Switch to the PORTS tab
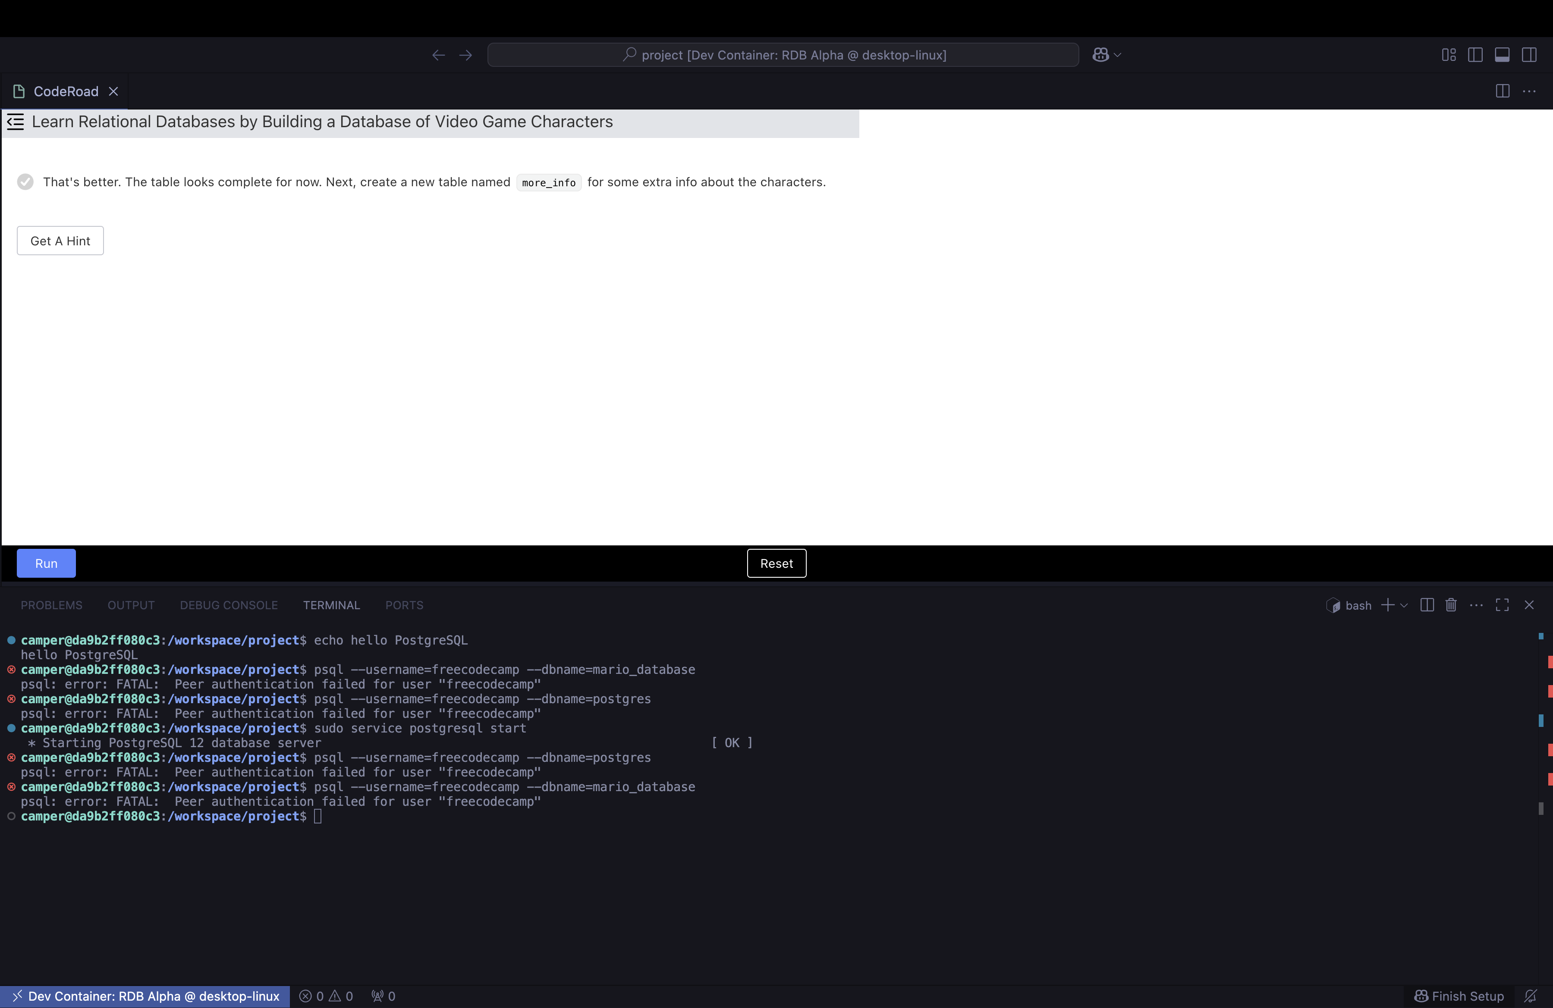 coord(404,605)
